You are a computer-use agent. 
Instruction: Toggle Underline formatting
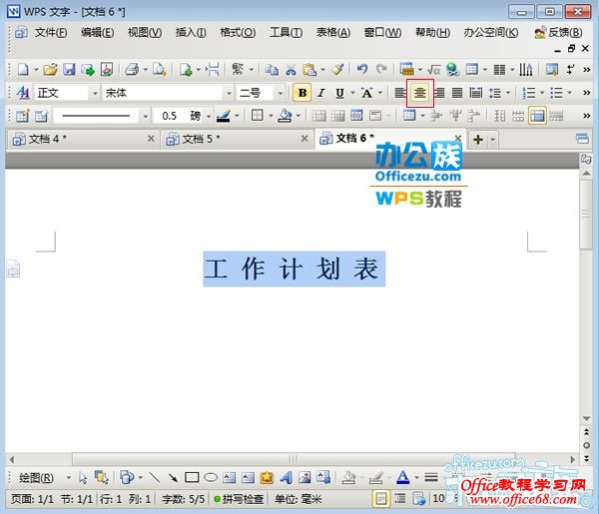coord(339,93)
